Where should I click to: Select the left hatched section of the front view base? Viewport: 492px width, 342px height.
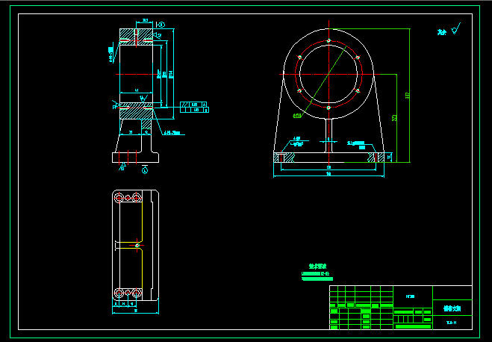284,158
